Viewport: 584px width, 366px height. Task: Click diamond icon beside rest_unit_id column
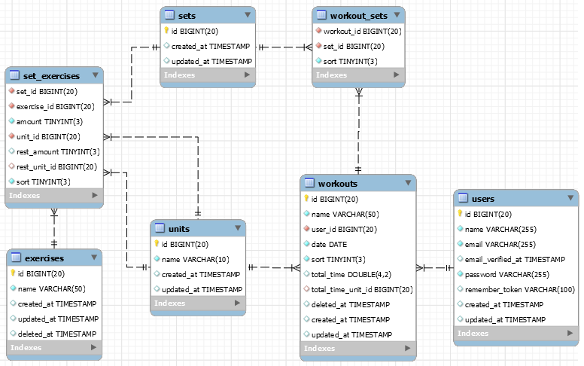(11, 166)
